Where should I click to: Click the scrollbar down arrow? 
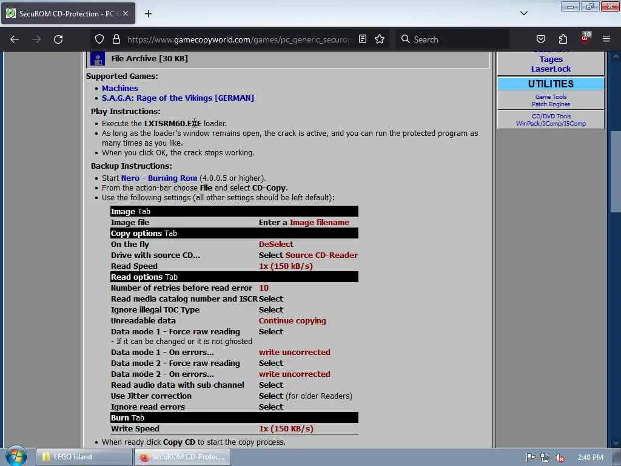click(616, 443)
